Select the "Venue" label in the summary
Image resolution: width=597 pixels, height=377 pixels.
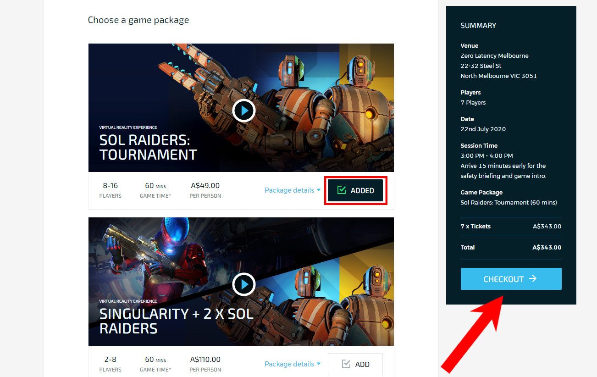(x=470, y=46)
